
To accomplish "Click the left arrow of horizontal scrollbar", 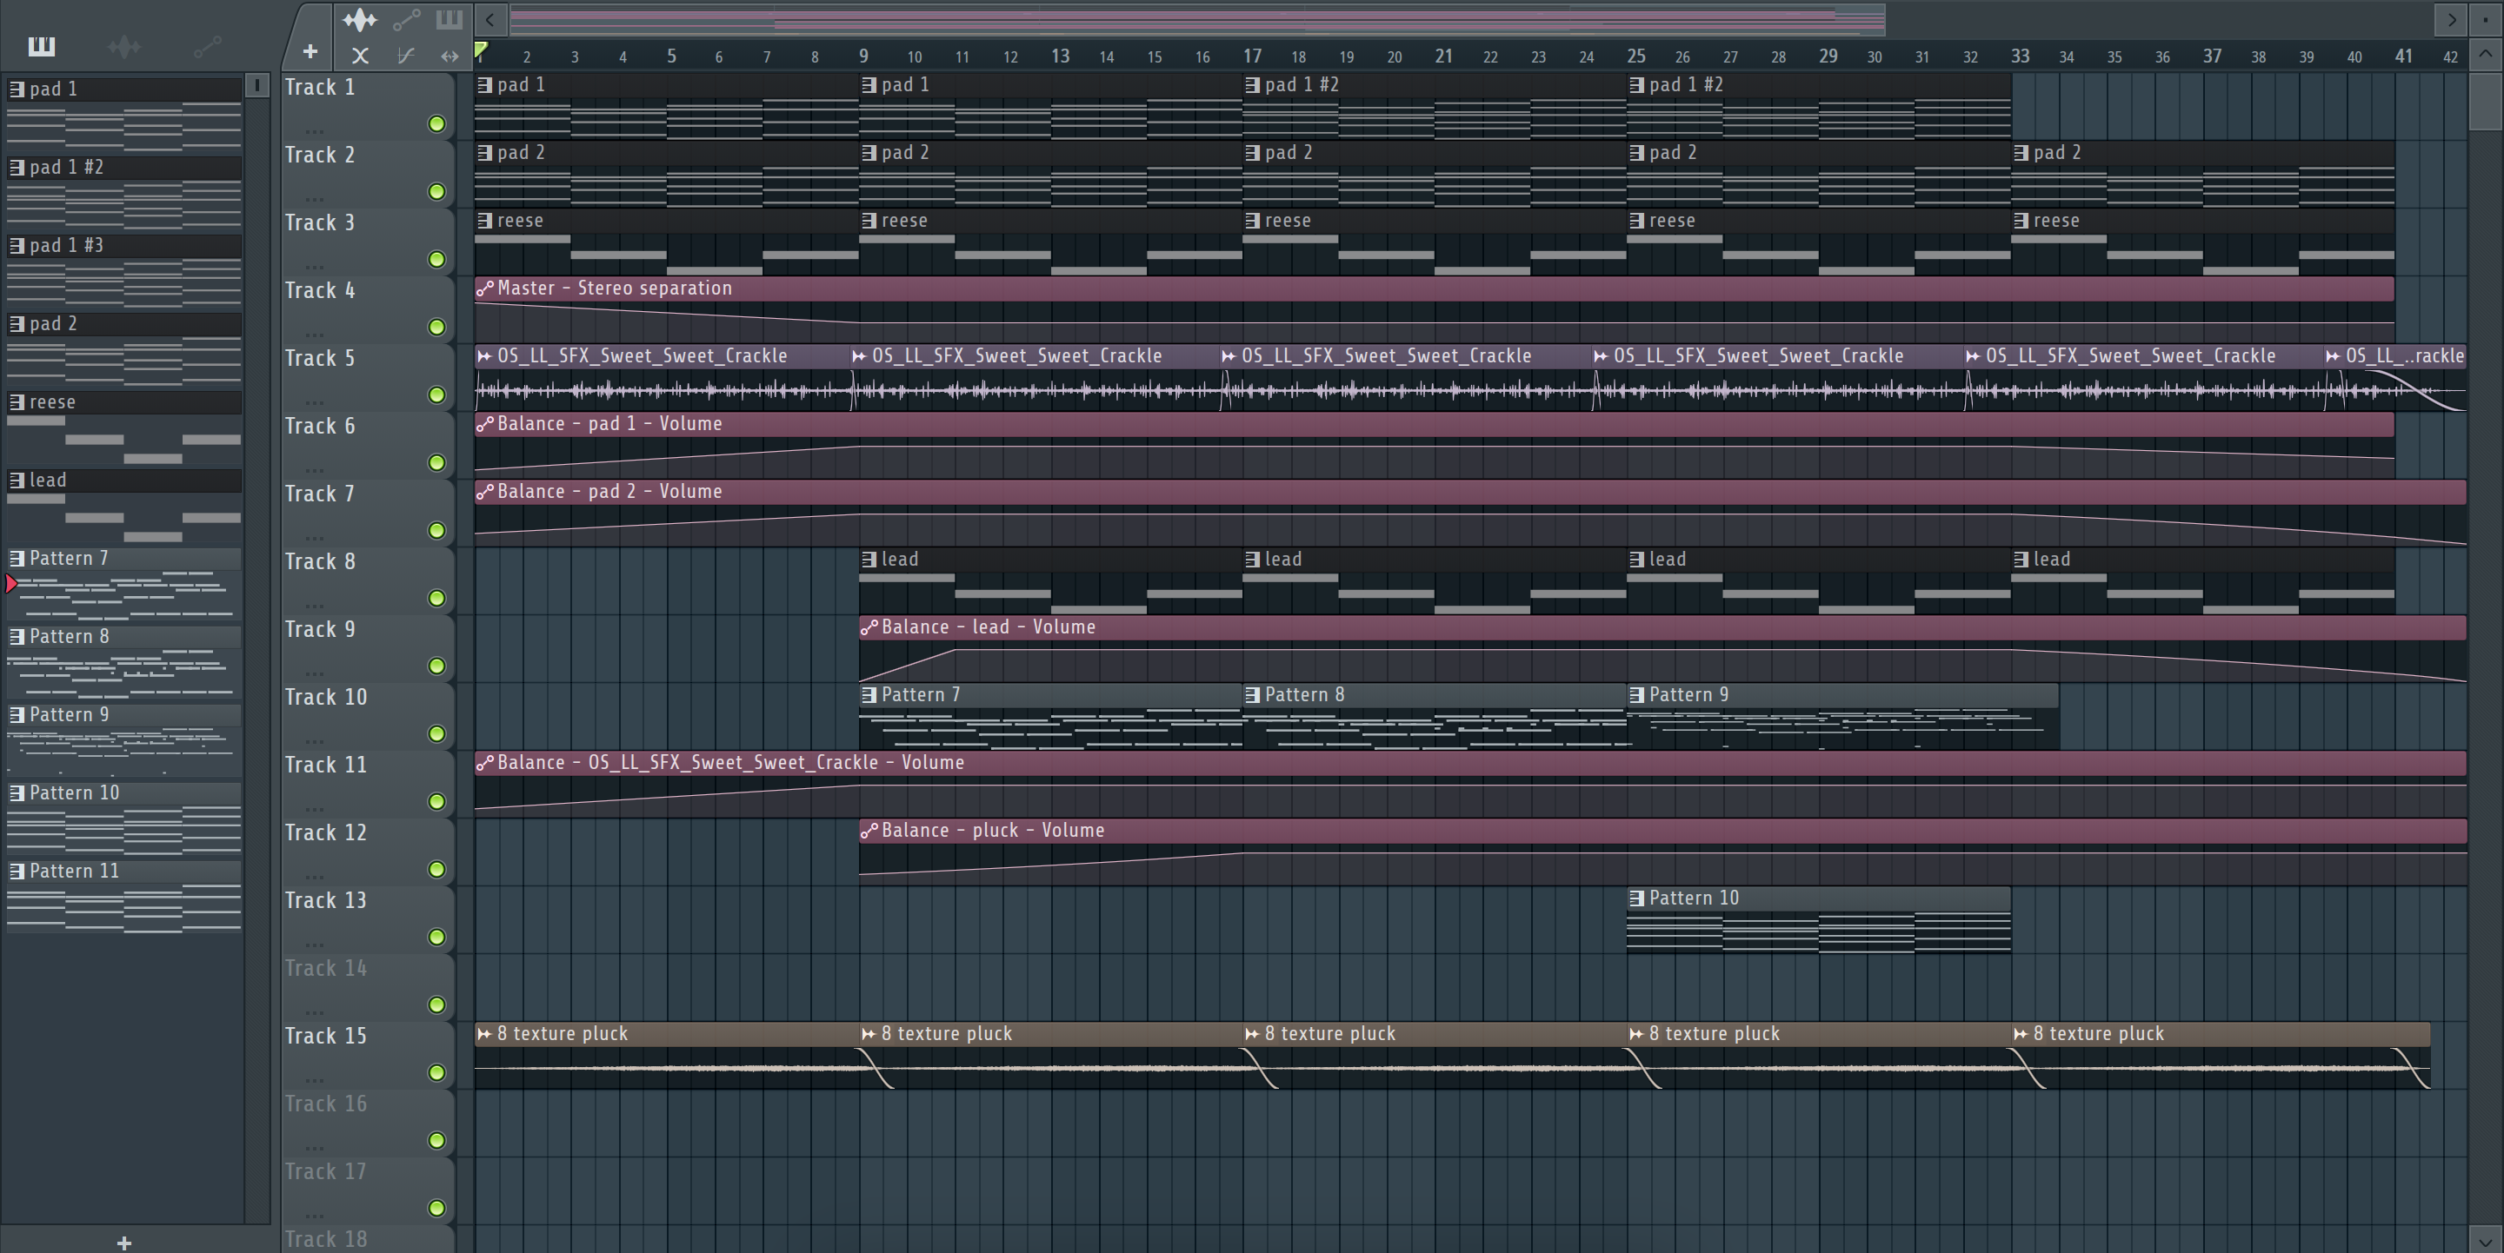I will pos(489,18).
